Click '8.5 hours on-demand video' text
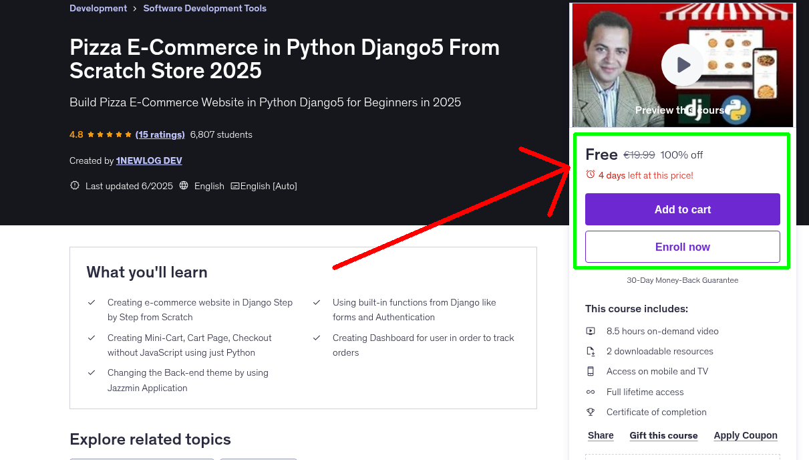Viewport: 809px width, 460px height. click(x=663, y=331)
